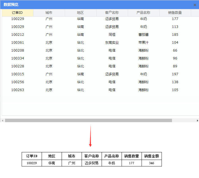Select the 产品名称 header in preview grid
Image resolution: width=199 pixels, height=178 pixels.
tap(144, 13)
